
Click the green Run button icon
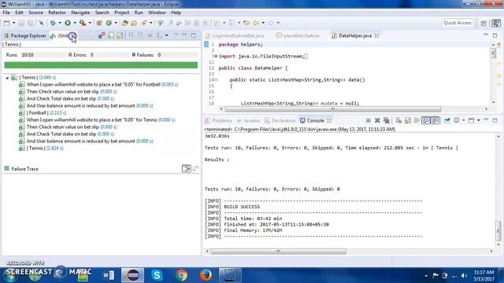68,23
